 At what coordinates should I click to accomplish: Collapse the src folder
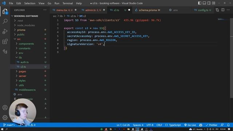pos(19,39)
